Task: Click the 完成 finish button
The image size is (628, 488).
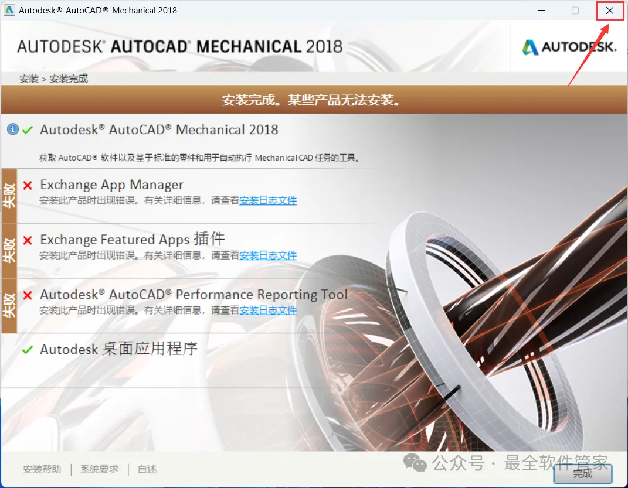Action: tap(583, 473)
